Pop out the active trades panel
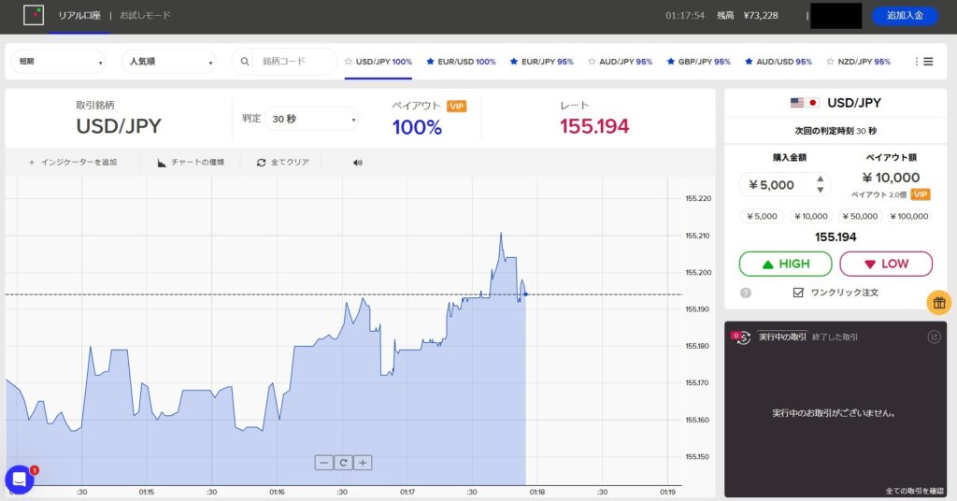 934,336
